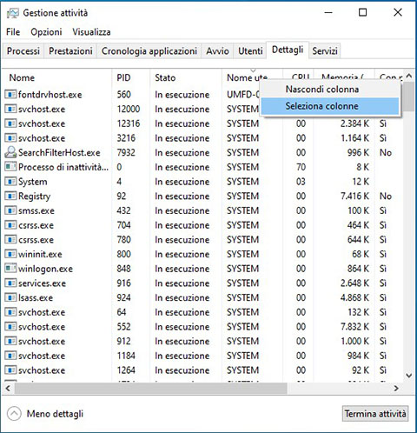Click the SearchFilterHost.exe magnifier icon
417x433 pixels.
point(10,152)
